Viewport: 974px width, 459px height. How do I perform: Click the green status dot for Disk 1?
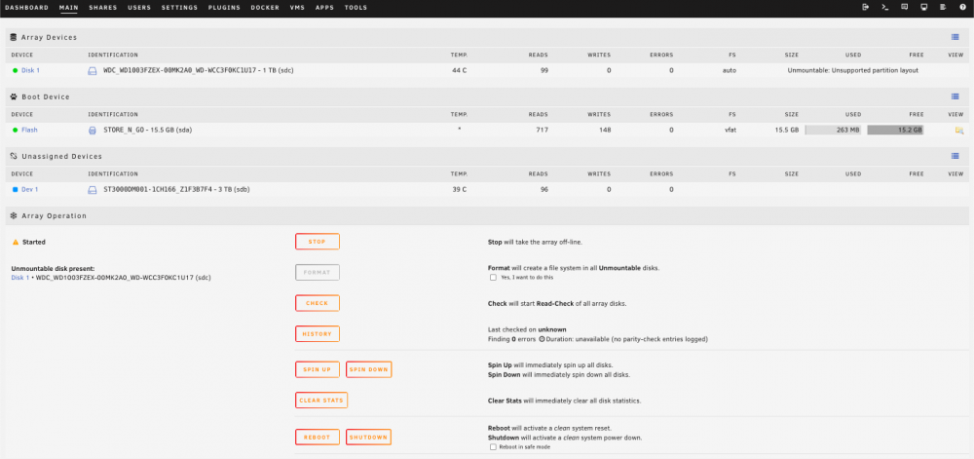(15, 71)
